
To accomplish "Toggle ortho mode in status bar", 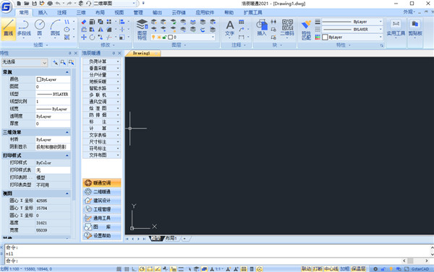I will tap(134, 269).
